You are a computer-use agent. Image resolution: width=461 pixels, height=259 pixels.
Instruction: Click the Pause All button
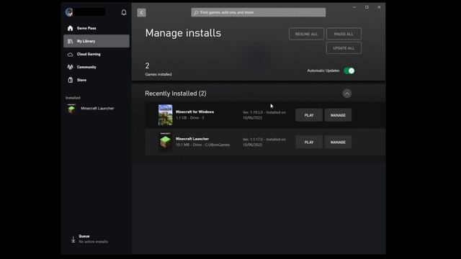pos(344,34)
